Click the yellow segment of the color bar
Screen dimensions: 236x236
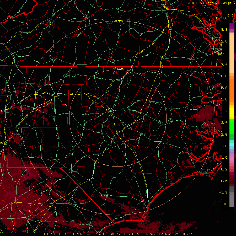coord(232,112)
